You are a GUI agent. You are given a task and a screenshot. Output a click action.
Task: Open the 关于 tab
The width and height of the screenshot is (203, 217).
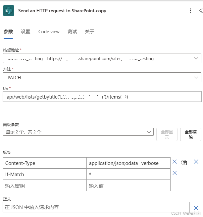coord(89,32)
